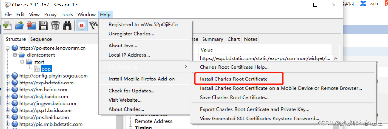Select Export Charles Root Certificate and Private Key...
The width and height of the screenshot is (388, 129).
point(283,109)
